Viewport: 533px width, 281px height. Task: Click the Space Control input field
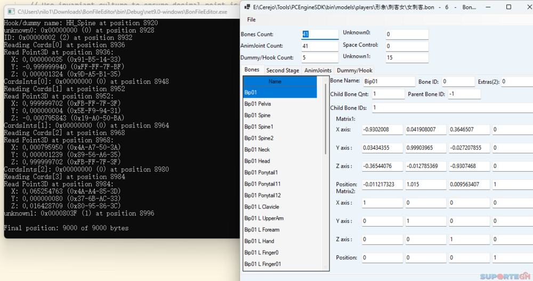(407, 46)
